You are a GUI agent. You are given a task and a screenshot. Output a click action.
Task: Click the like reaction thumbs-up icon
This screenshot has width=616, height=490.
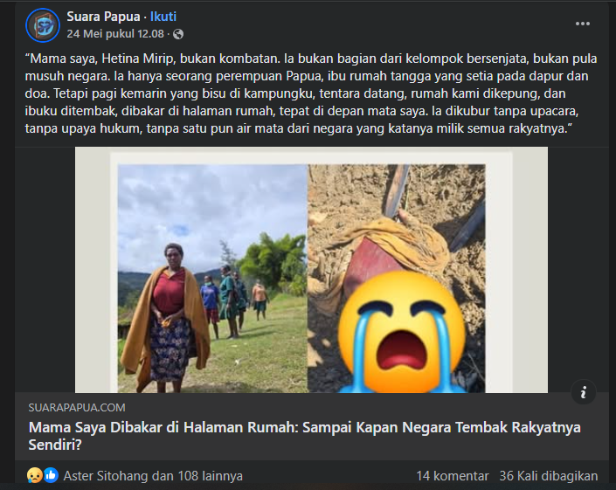(x=51, y=475)
